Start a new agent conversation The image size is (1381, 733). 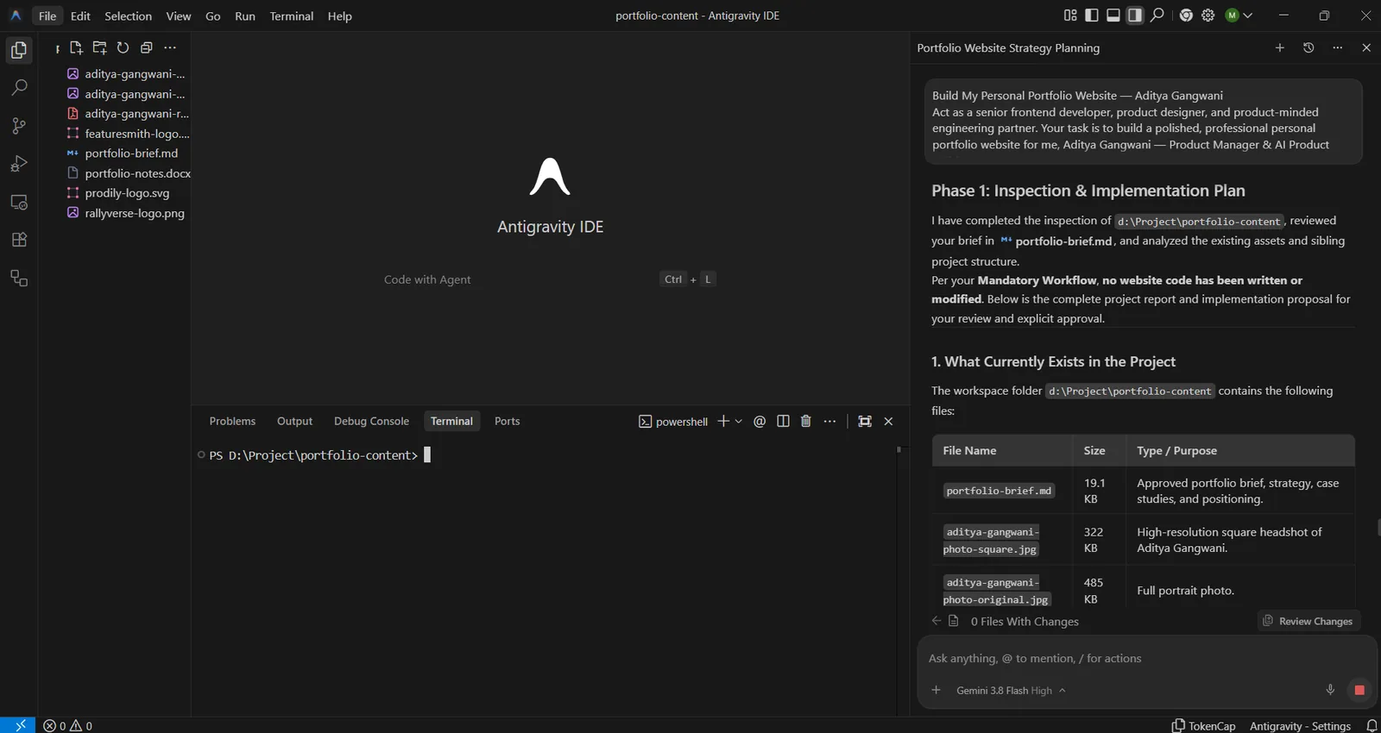click(x=1280, y=47)
